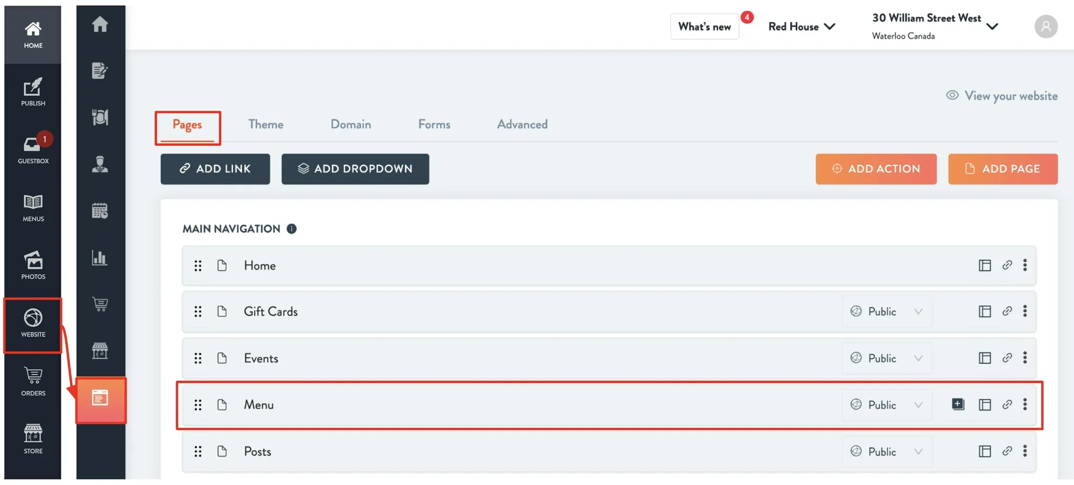Click the edit note icon in the secondary sidebar
The height and width of the screenshot is (485, 1074).
pos(100,70)
